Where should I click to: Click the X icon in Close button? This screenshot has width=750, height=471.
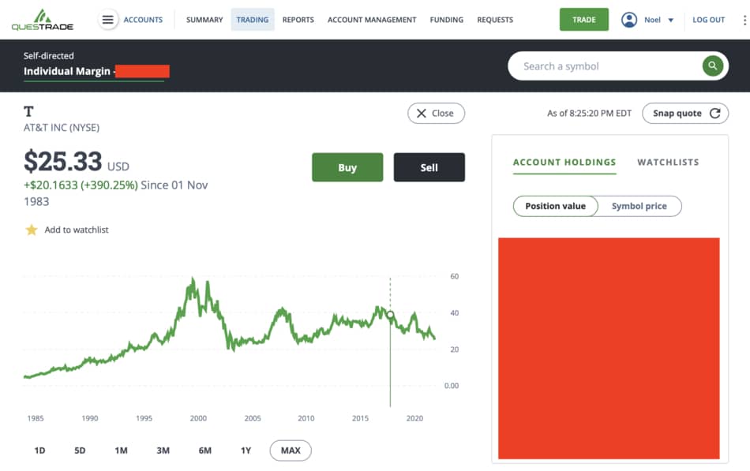[x=422, y=114]
